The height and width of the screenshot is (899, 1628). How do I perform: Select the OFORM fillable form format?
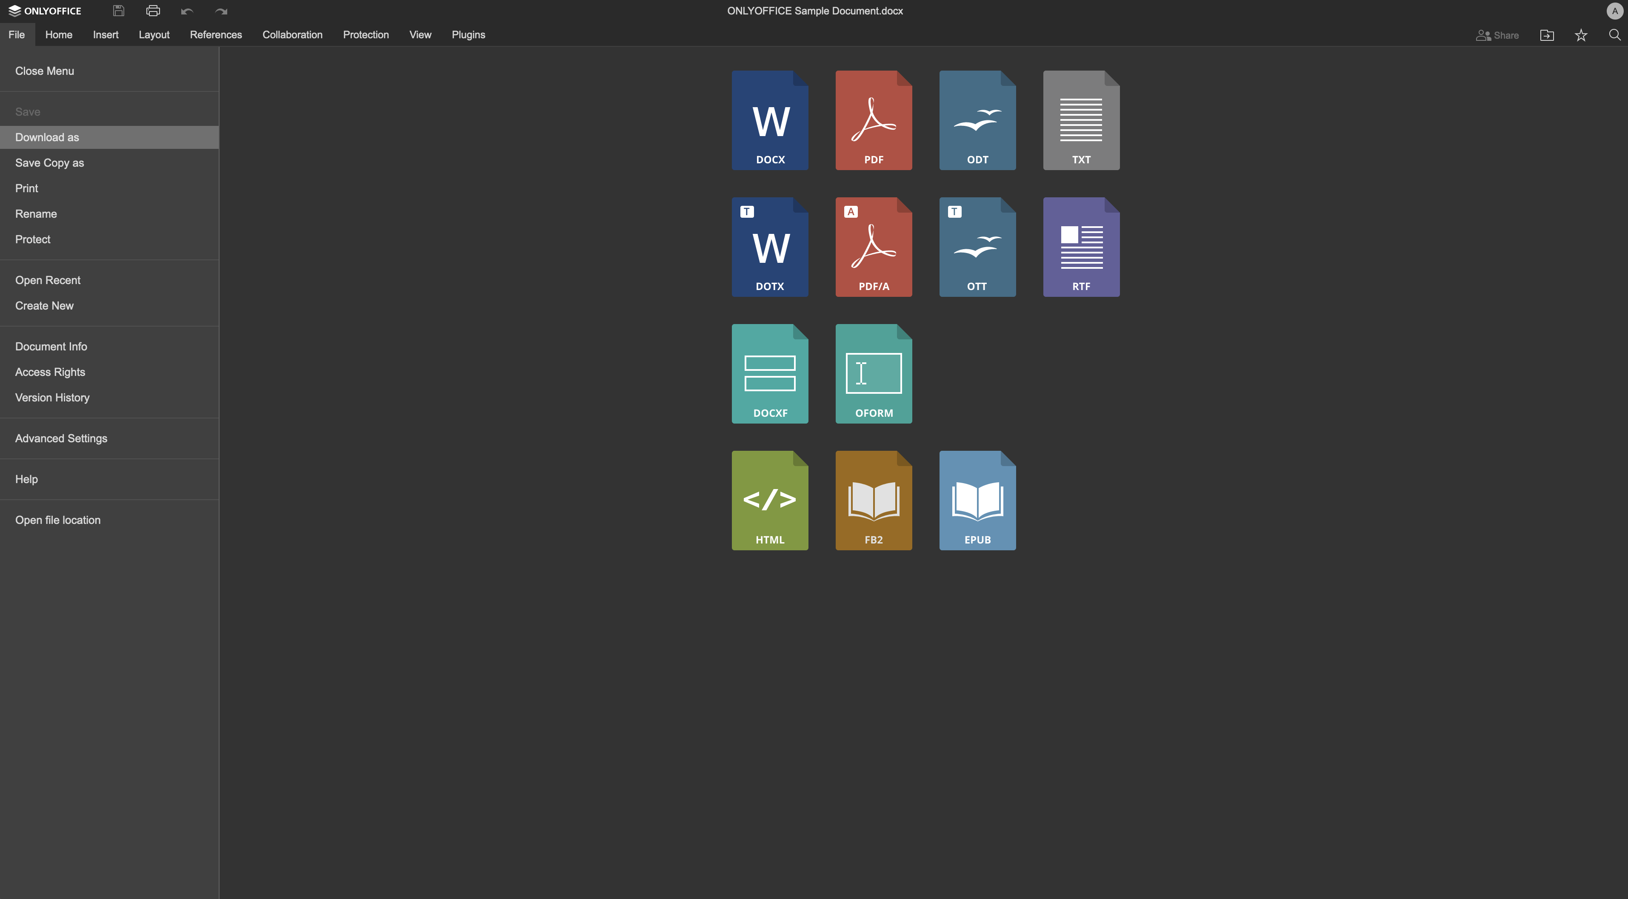874,373
